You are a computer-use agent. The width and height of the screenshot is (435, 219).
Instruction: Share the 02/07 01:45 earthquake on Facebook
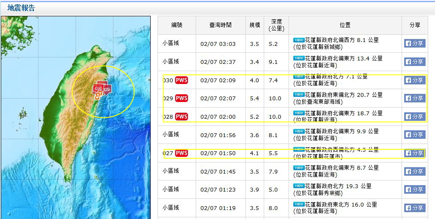[x=414, y=171]
